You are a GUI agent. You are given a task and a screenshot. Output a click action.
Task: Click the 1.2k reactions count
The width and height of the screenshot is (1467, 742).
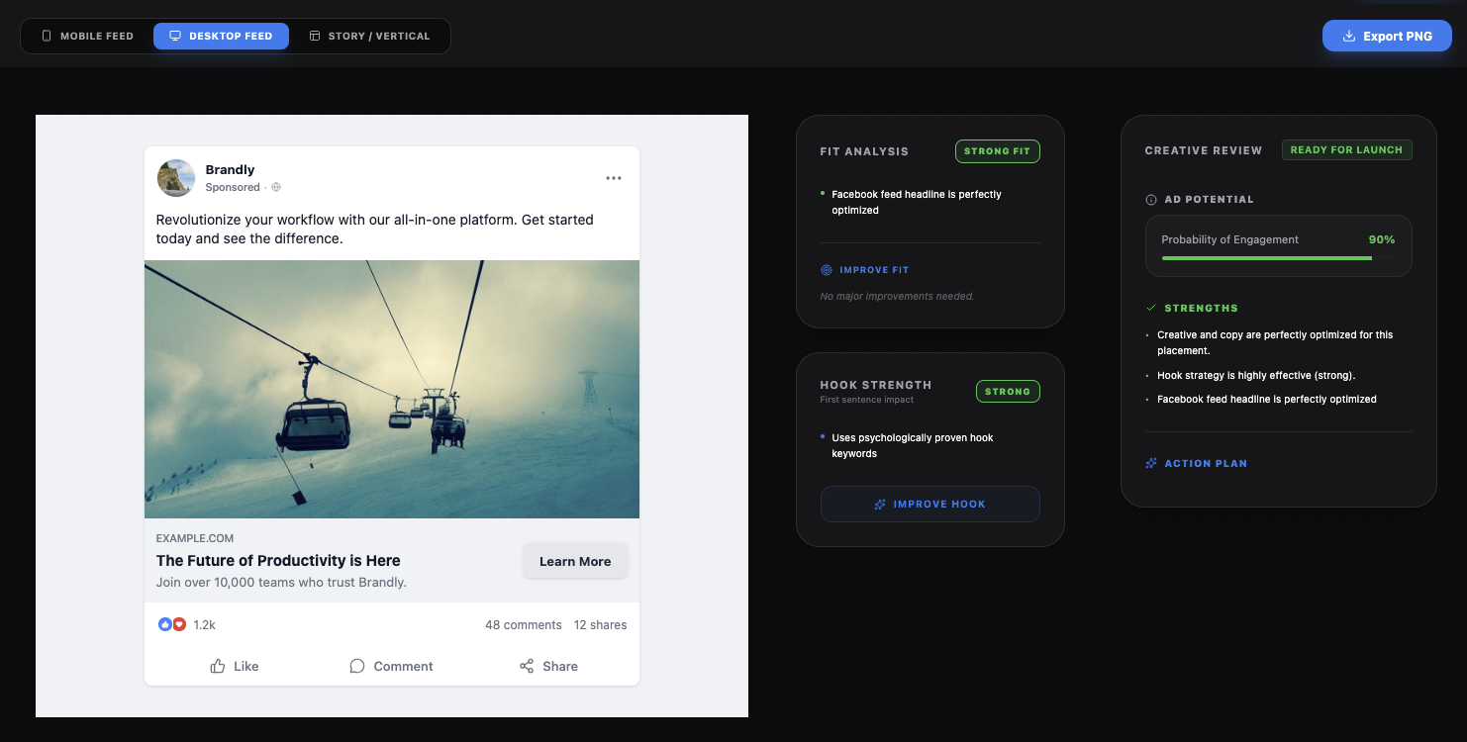pyautogui.click(x=204, y=624)
